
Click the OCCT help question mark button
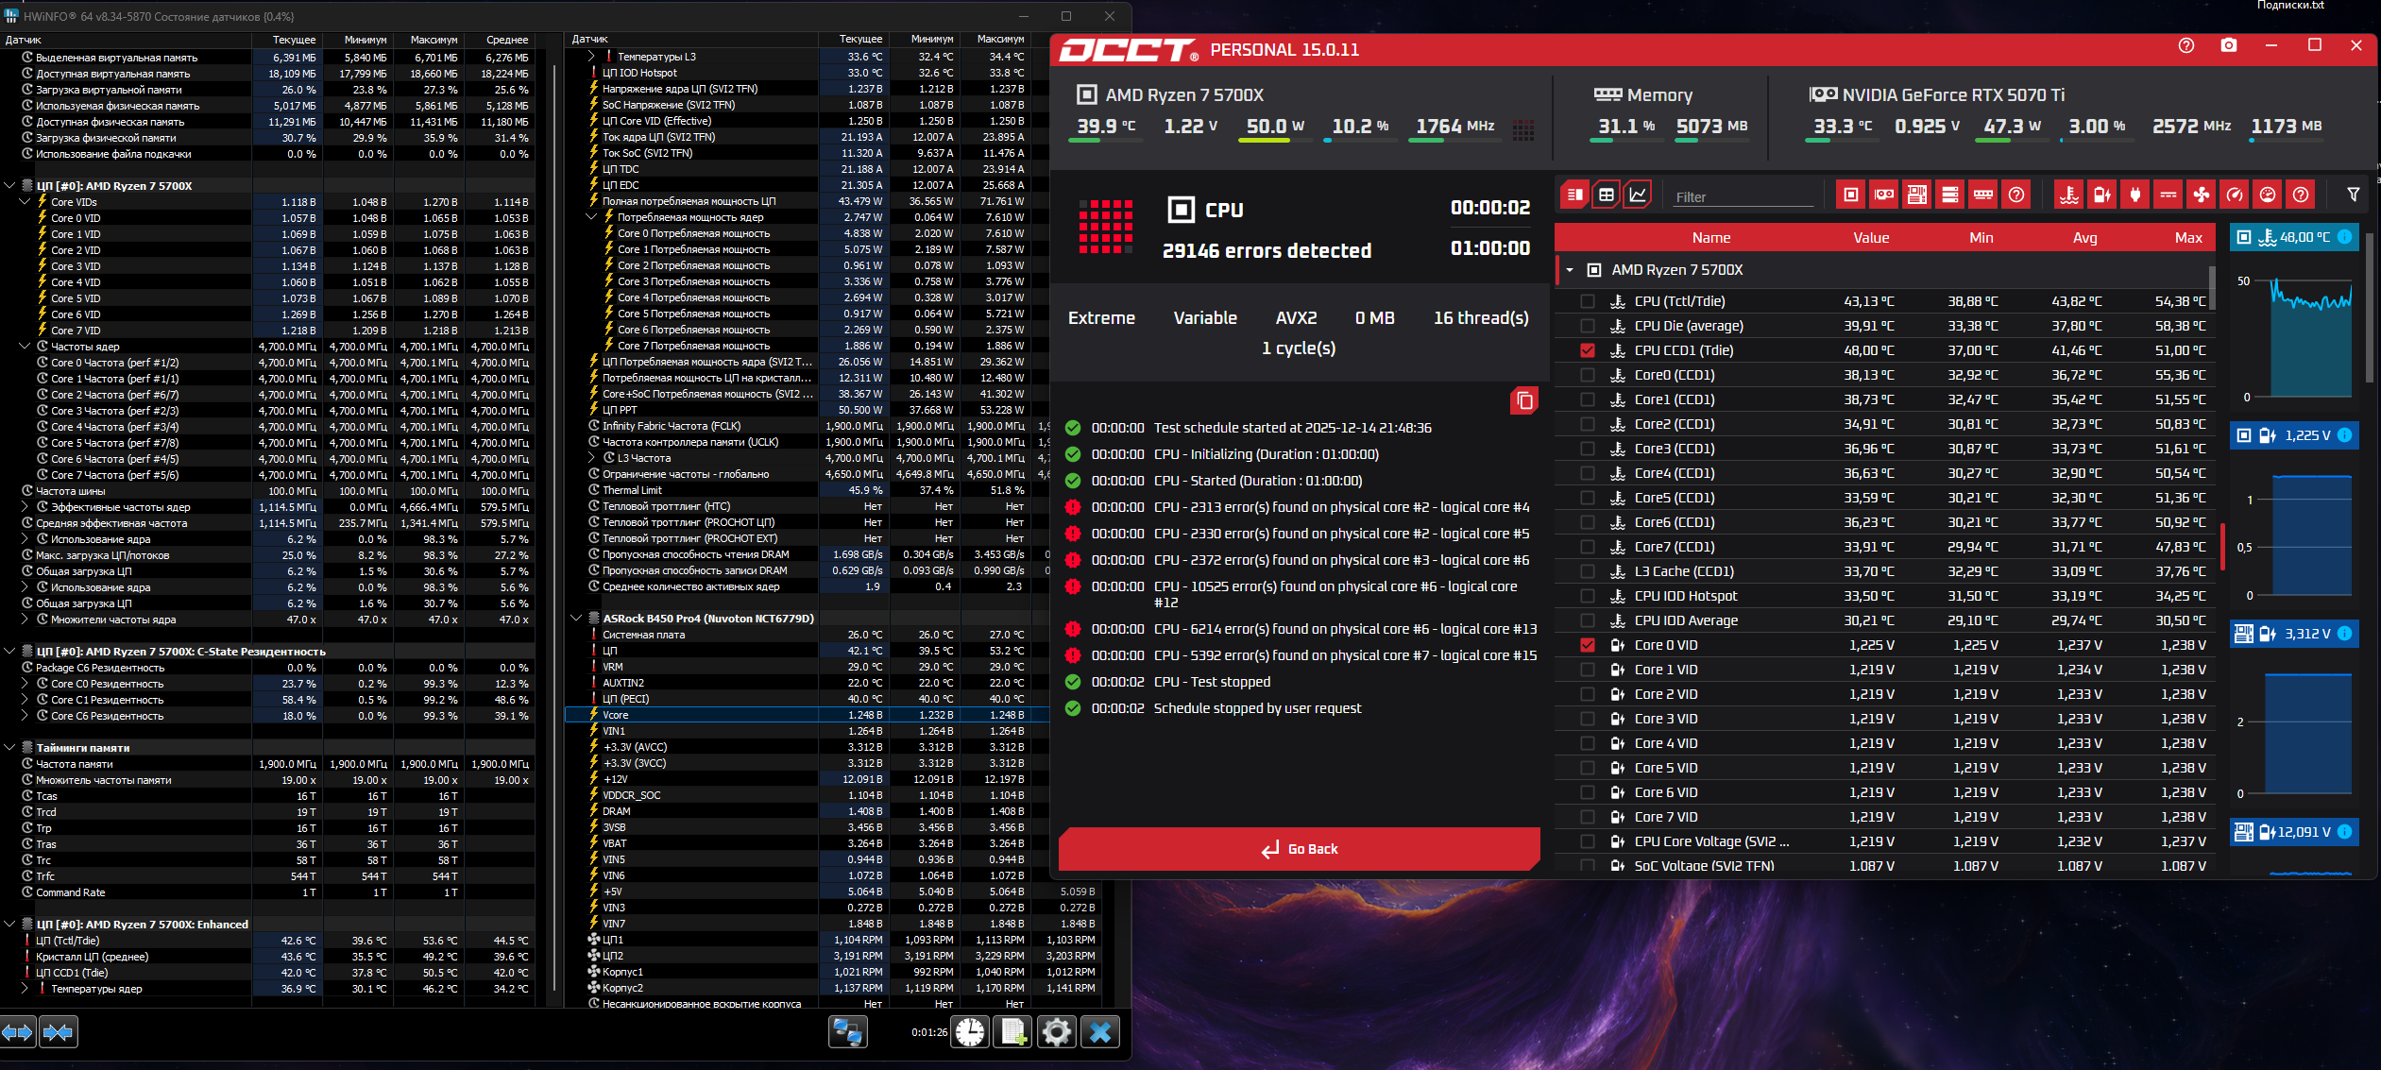point(2185,45)
